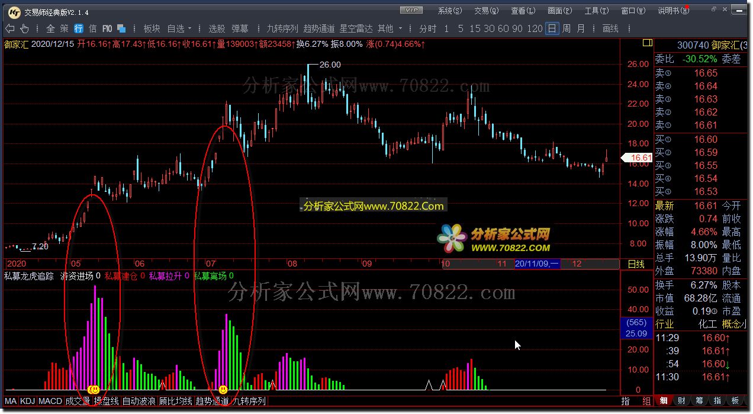Screen dimensions: 753x414
Task: Toggle the 日 daily period button
Action: (552, 28)
